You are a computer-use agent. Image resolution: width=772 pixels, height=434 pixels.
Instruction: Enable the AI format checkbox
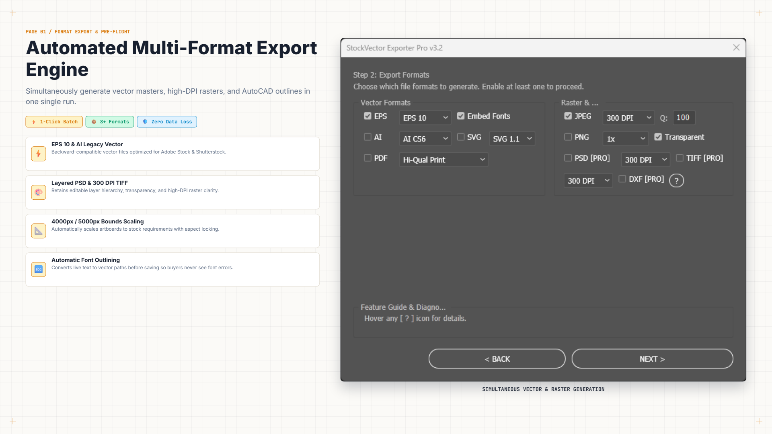click(x=368, y=137)
